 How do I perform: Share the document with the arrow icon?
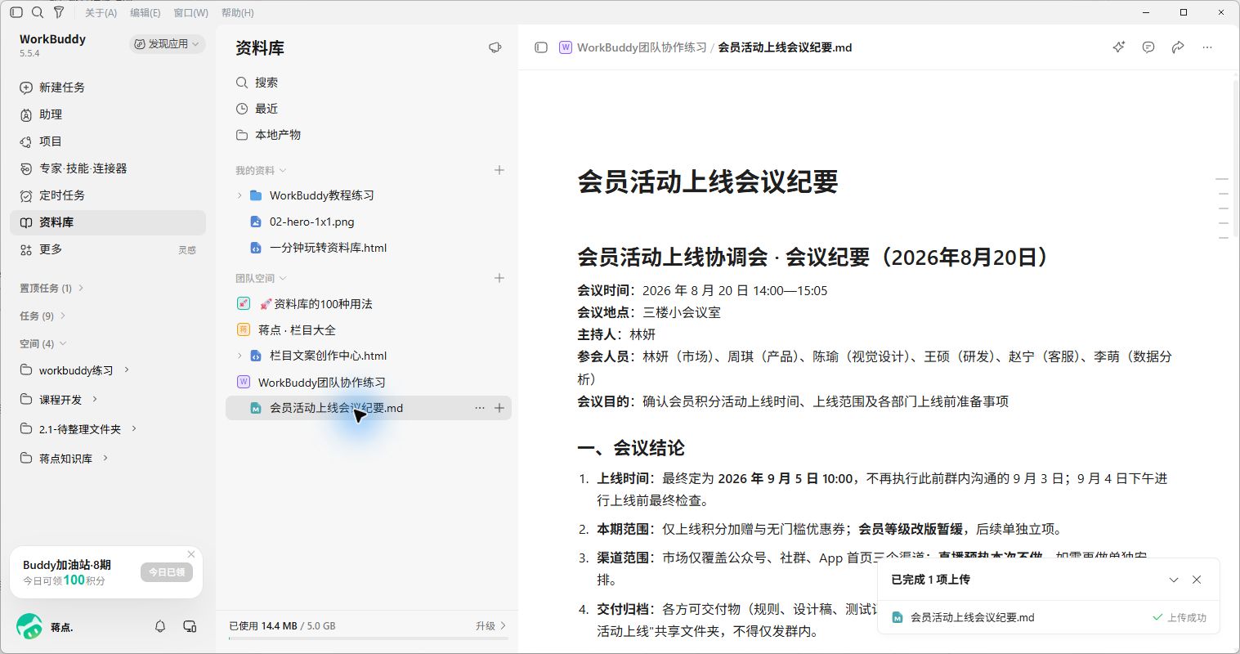1178,47
